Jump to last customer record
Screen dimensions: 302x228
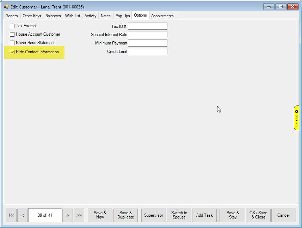pos(79,215)
